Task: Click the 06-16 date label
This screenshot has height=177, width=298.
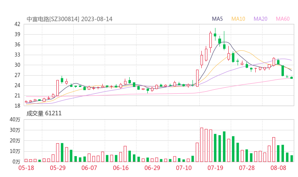Action: pyautogui.click(x=121, y=168)
